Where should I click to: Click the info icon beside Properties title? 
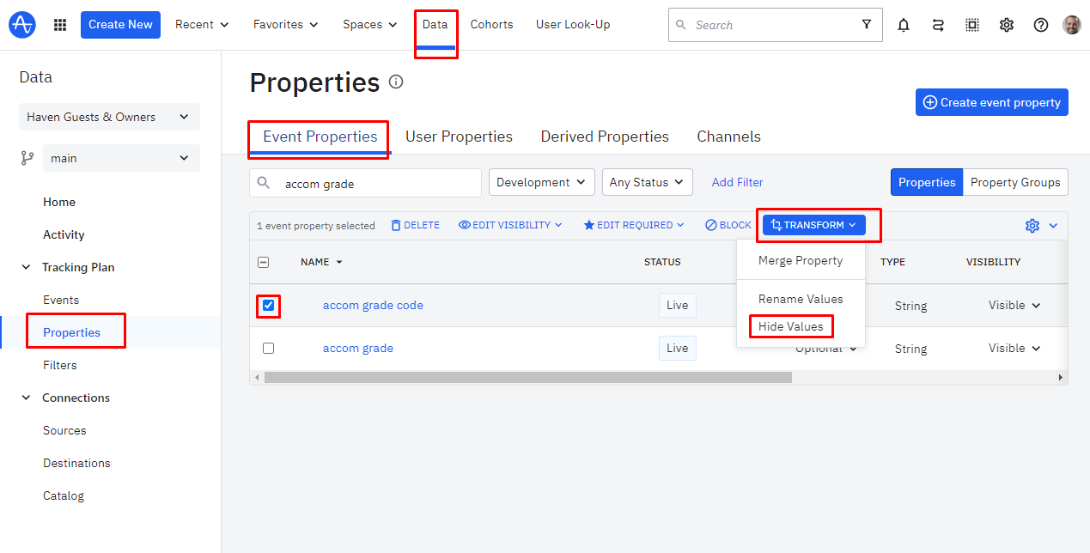point(396,82)
